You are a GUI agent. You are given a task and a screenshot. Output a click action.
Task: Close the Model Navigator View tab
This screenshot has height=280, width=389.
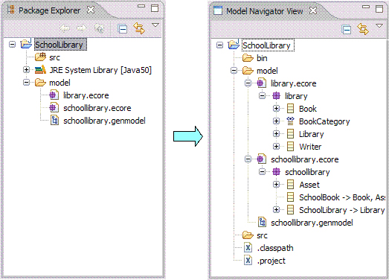click(x=313, y=10)
